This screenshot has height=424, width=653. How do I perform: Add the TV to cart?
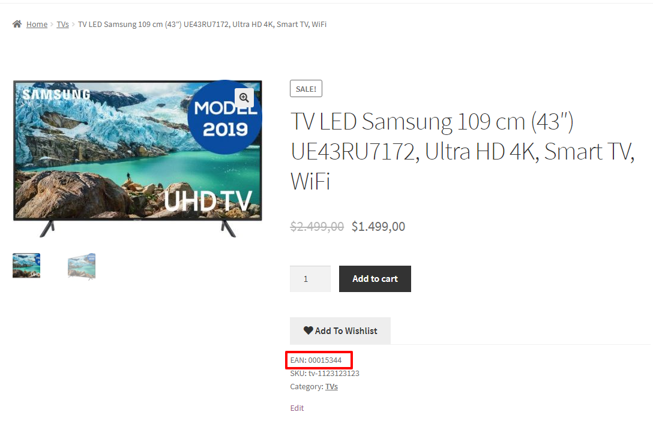click(x=375, y=279)
